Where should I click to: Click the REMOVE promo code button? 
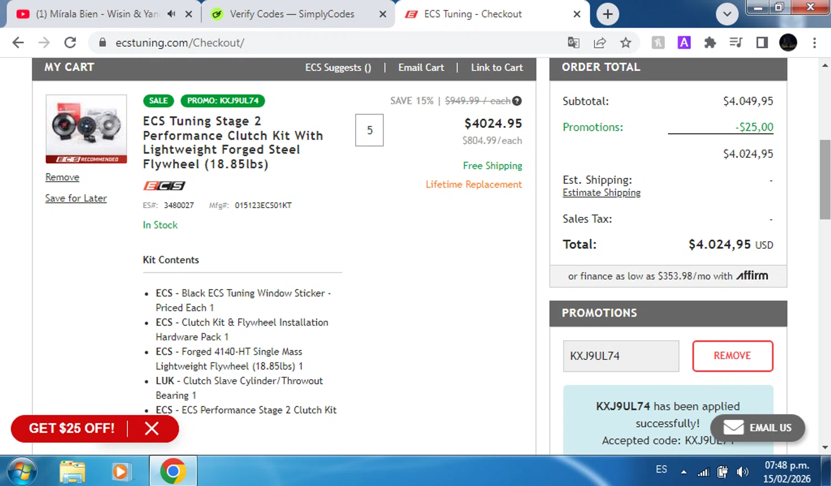pyautogui.click(x=732, y=356)
